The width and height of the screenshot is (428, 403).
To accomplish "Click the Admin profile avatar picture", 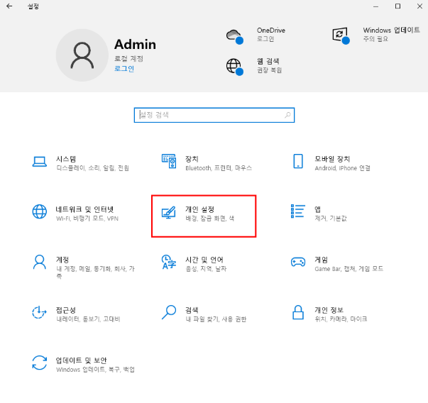I will [x=82, y=55].
